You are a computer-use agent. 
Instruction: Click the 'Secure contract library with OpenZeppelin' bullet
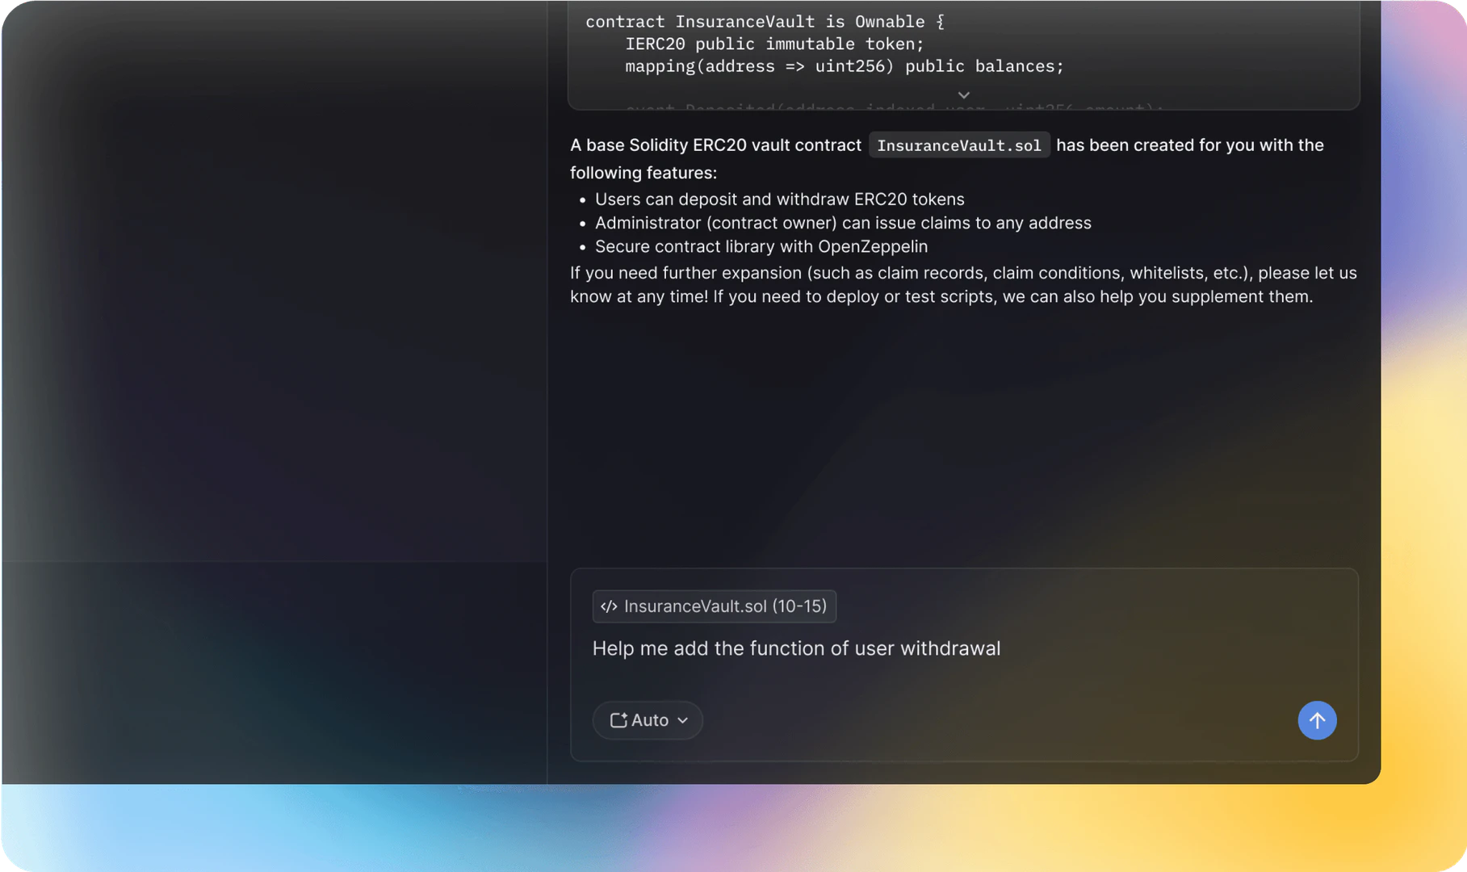(761, 247)
